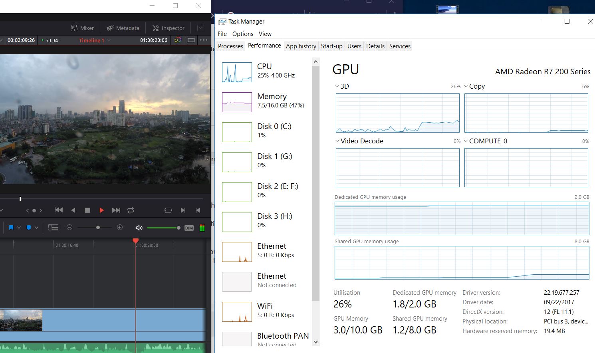
Task: Play forward with the red play button
Action: [101, 210]
